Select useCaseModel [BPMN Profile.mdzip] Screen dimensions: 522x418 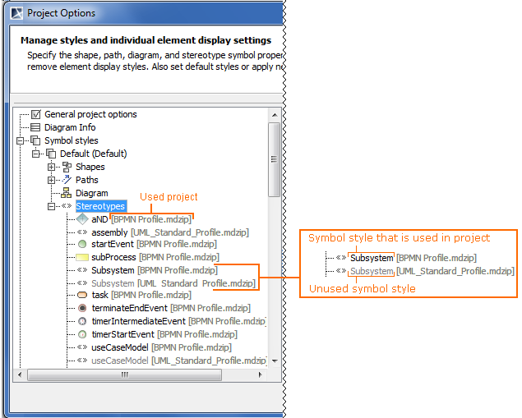coord(161,347)
